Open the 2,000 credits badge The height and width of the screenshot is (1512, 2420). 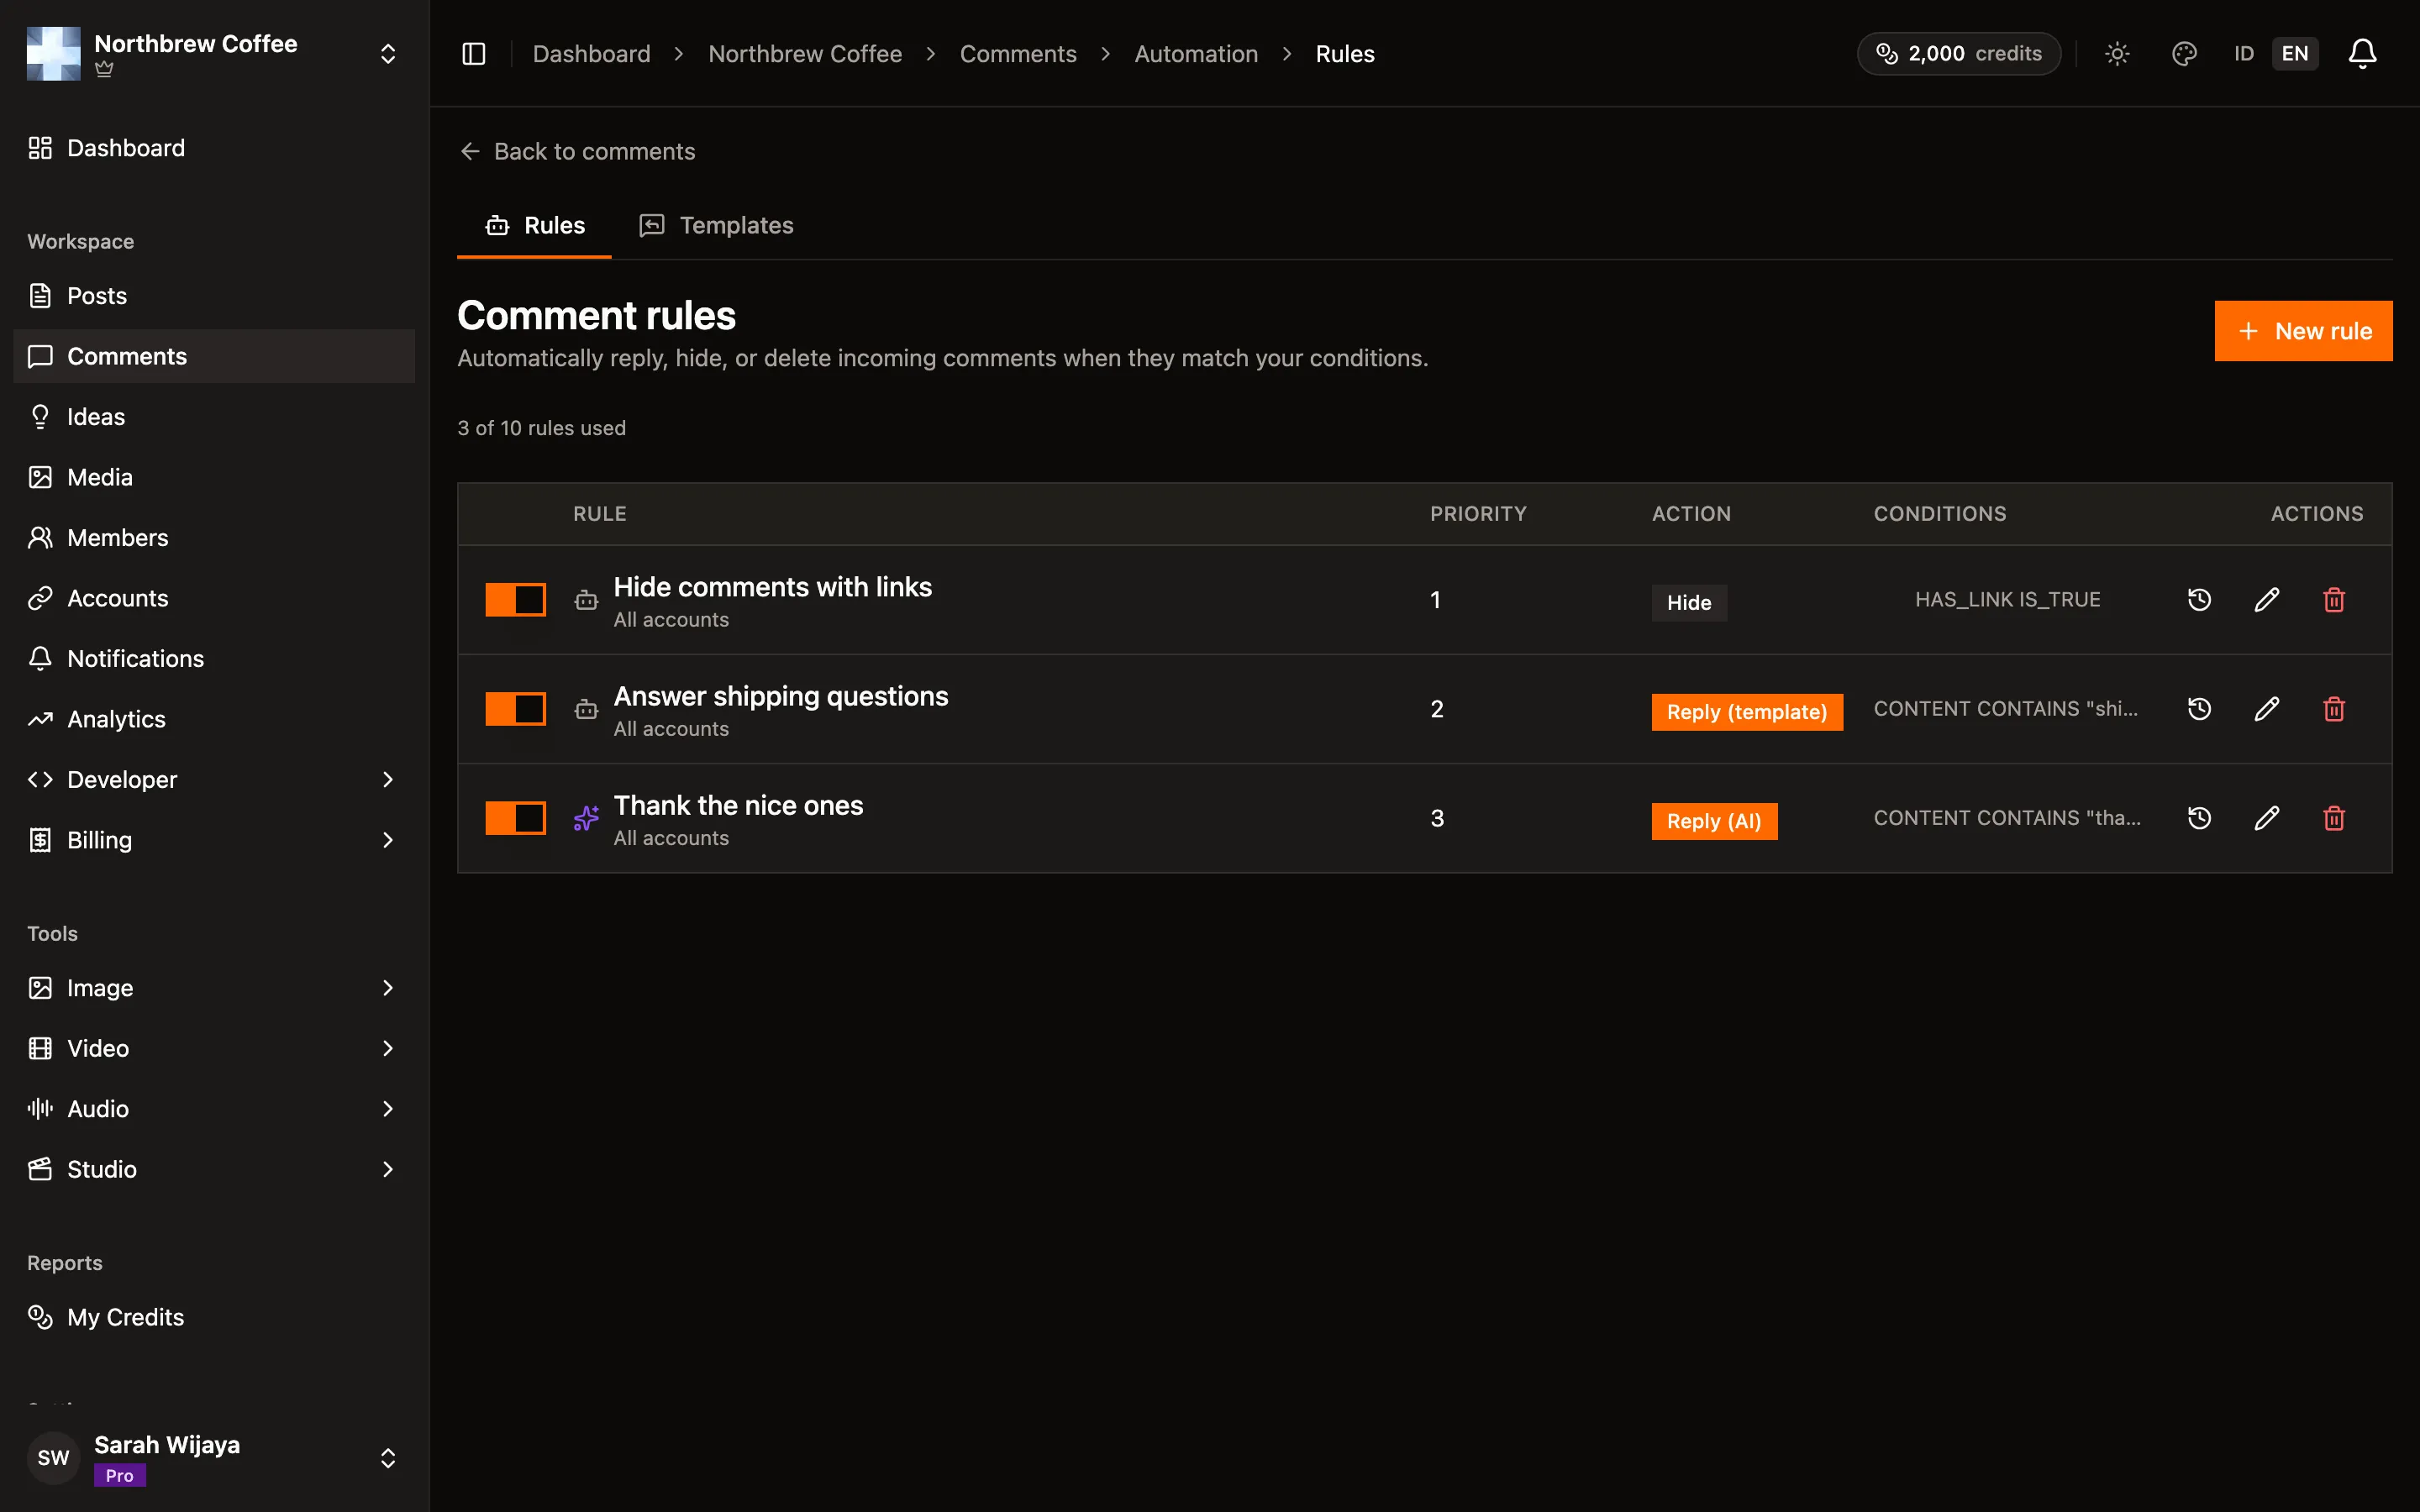1958,54
